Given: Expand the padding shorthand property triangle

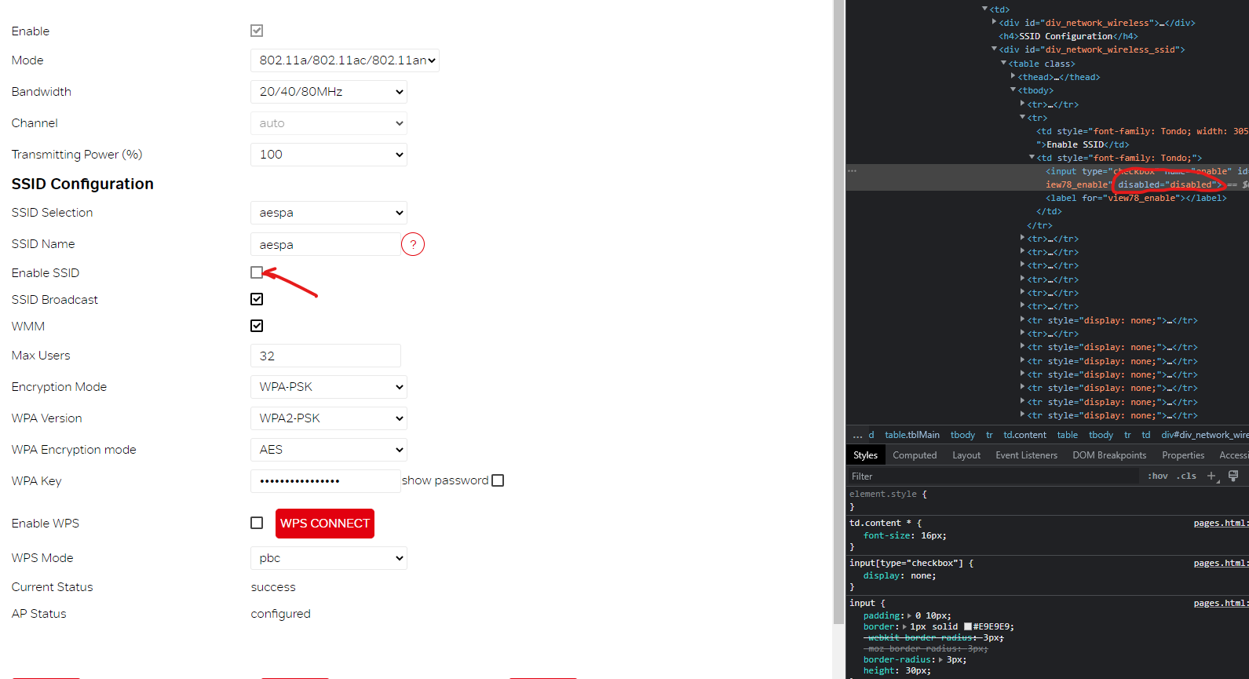Looking at the screenshot, I should [909, 615].
